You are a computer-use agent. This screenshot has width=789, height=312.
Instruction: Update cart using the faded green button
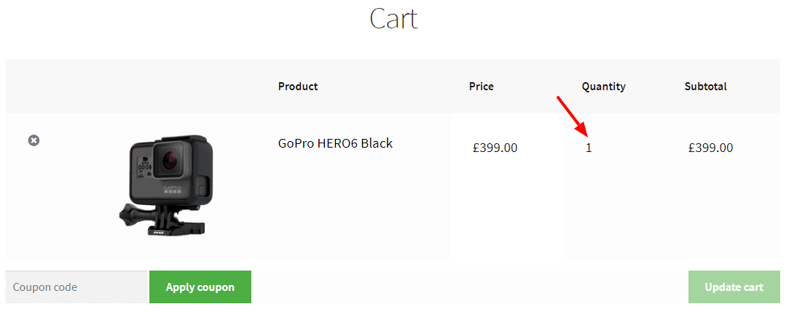pyautogui.click(x=734, y=287)
